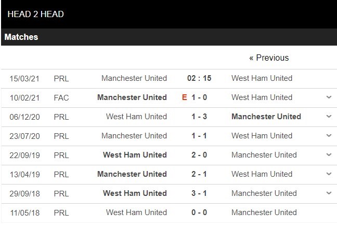Image resolution: width=337 pixels, height=227 pixels.
Task: Click Manchester United in the 15/03/21 row
Action: click(x=134, y=78)
